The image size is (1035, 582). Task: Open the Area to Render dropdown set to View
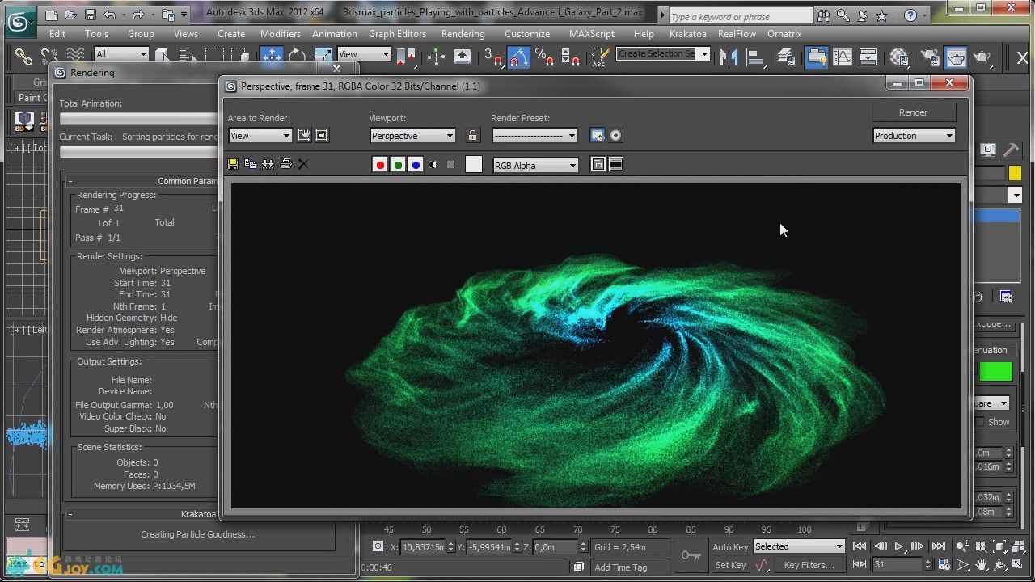tap(260, 136)
